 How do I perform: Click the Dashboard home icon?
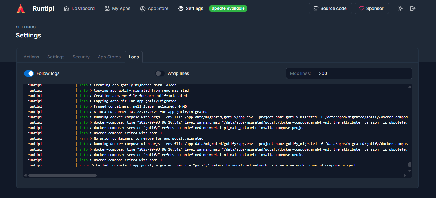coord(66,8)
